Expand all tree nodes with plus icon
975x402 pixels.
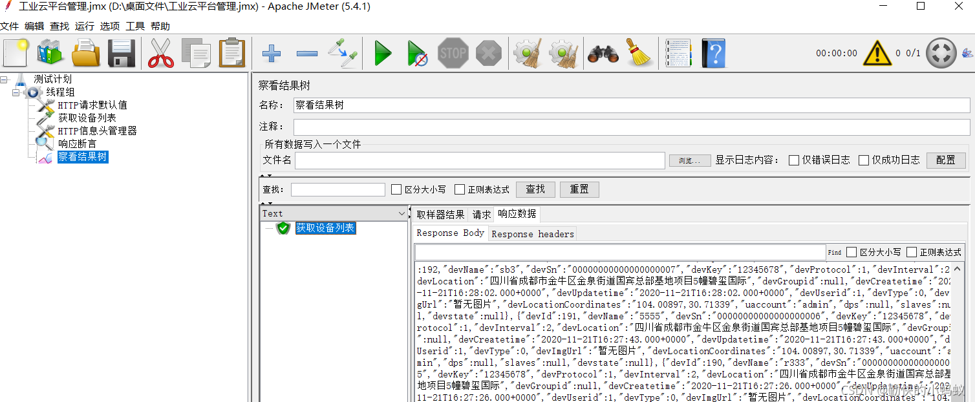click(x=272, y=53)
